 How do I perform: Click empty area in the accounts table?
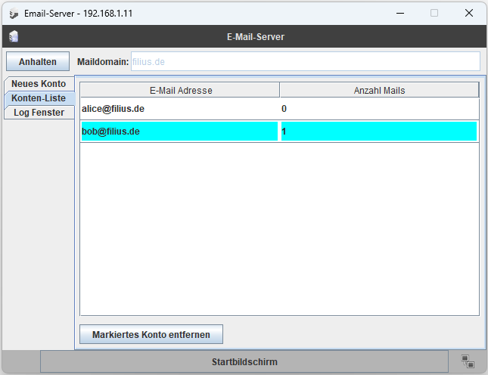pos(279,227)
